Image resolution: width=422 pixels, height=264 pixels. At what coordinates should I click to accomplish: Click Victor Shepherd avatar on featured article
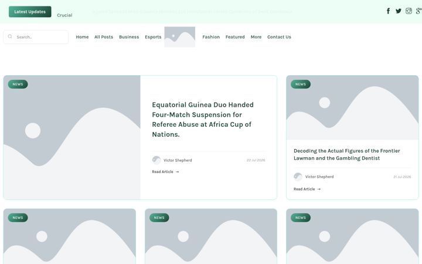click(156, 160)
